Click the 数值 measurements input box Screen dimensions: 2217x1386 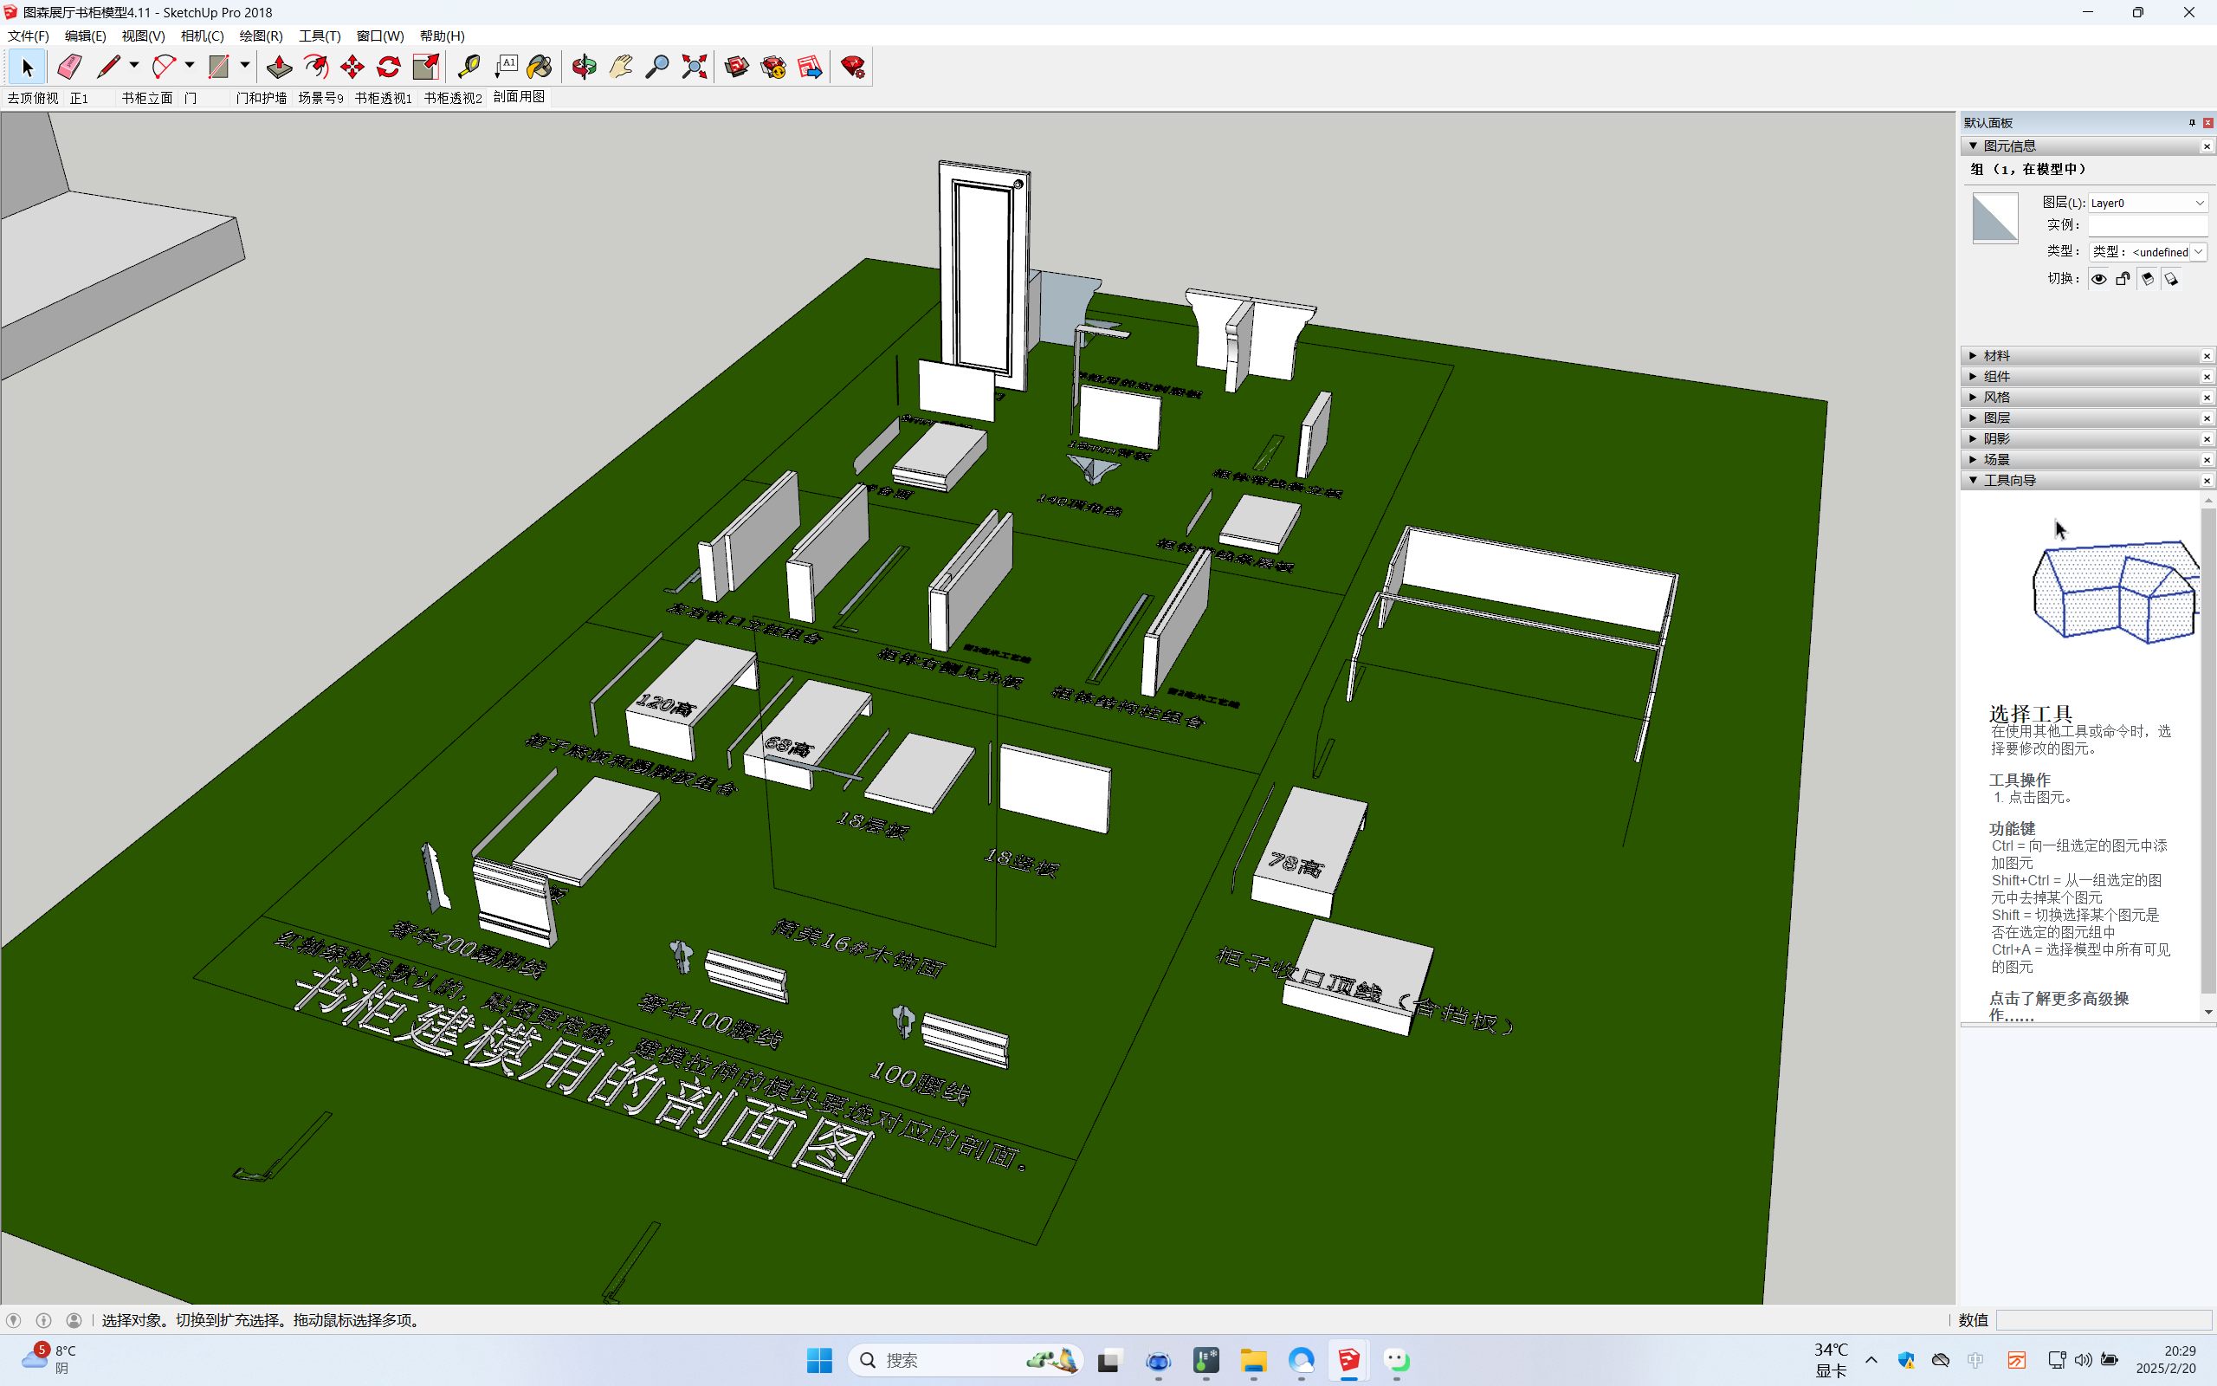(x=2104, y=1320)
